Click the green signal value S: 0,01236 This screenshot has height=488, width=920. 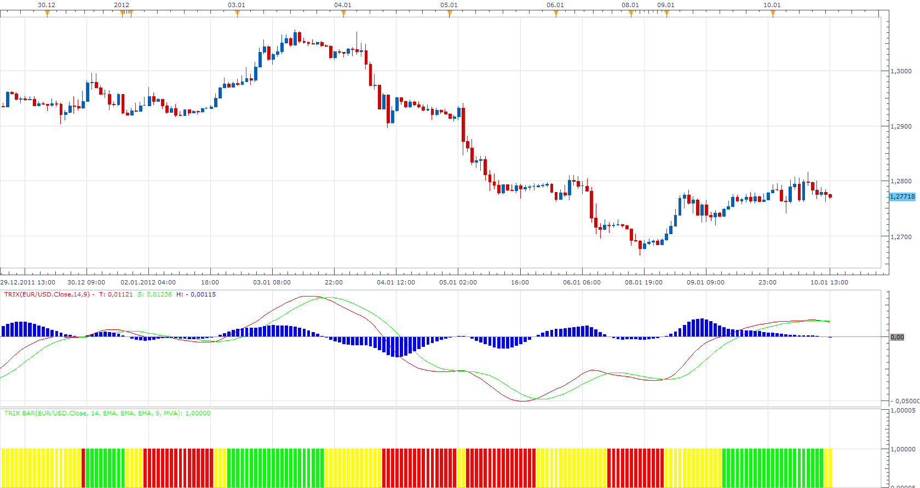tap(154, 294)
